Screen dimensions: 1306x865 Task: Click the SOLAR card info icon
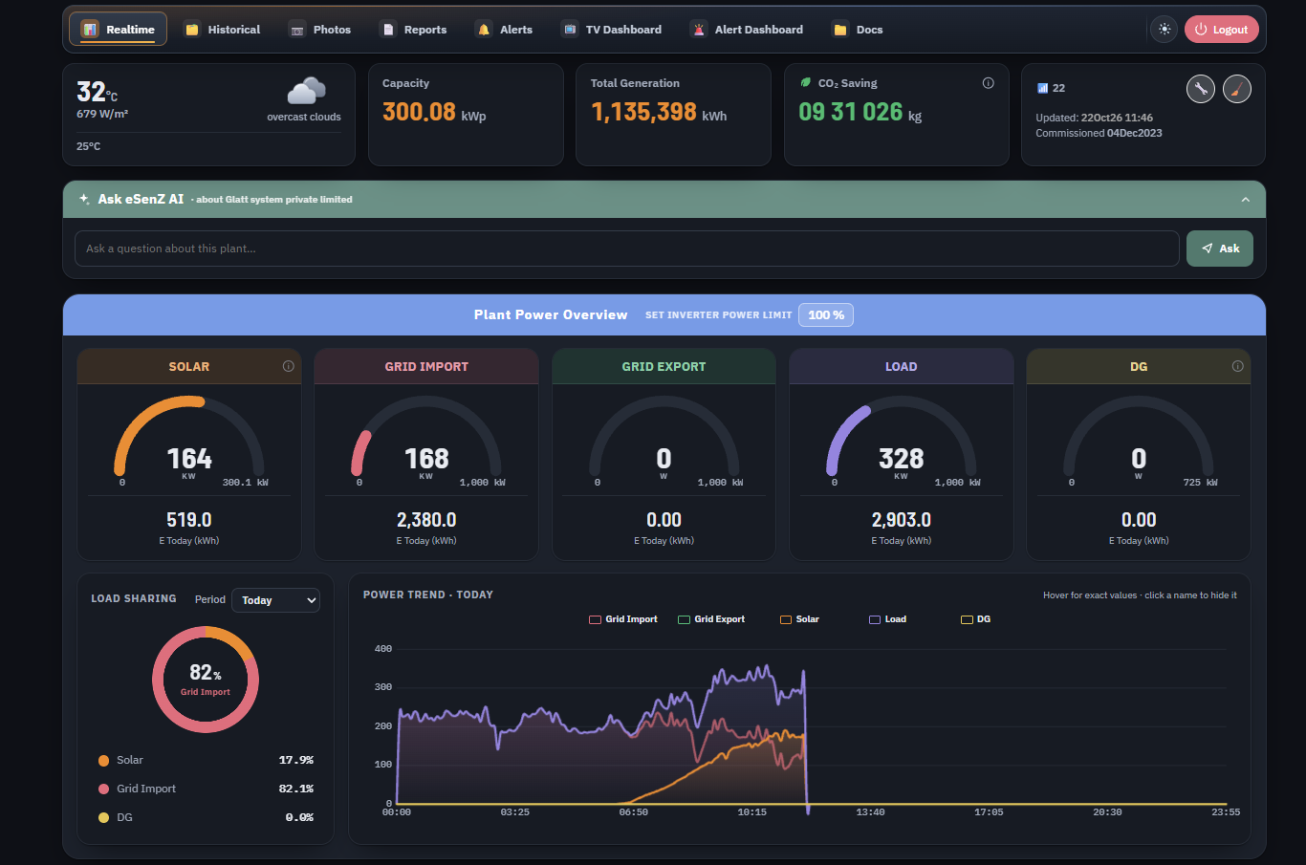tap(288, 366)
